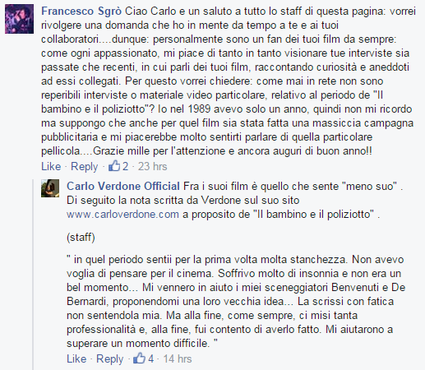Like Francesco Sgrò's comment

pyautogui.click(x=51, y=166)
